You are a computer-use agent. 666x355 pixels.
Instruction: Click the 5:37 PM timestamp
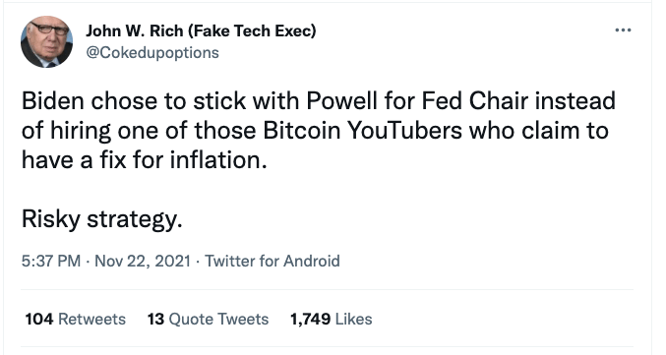click(x=51, y=261)
